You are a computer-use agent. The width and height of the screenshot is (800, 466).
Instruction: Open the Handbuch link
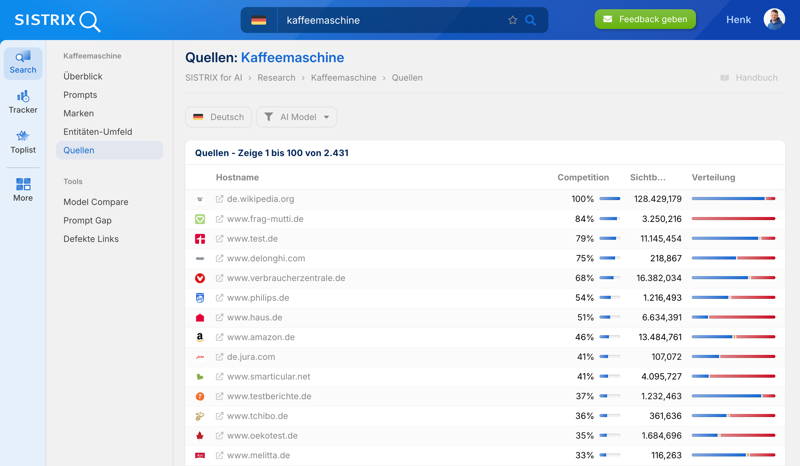click(x=757, y=78)
